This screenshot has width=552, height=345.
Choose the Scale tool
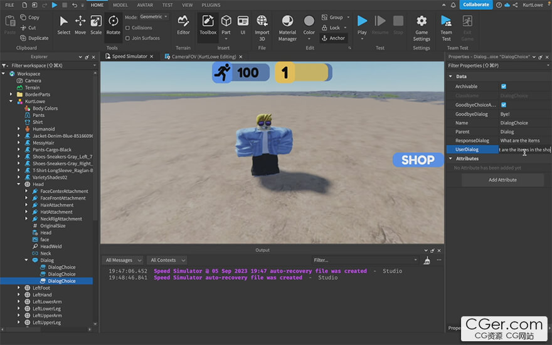[x=96, y=25]
